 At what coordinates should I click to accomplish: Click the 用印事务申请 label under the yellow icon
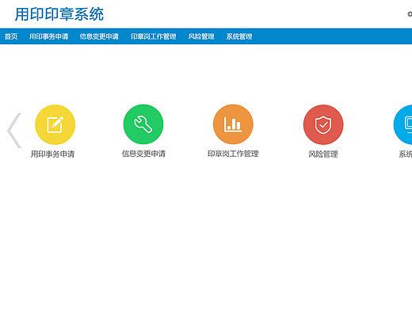tap(52, 154)
